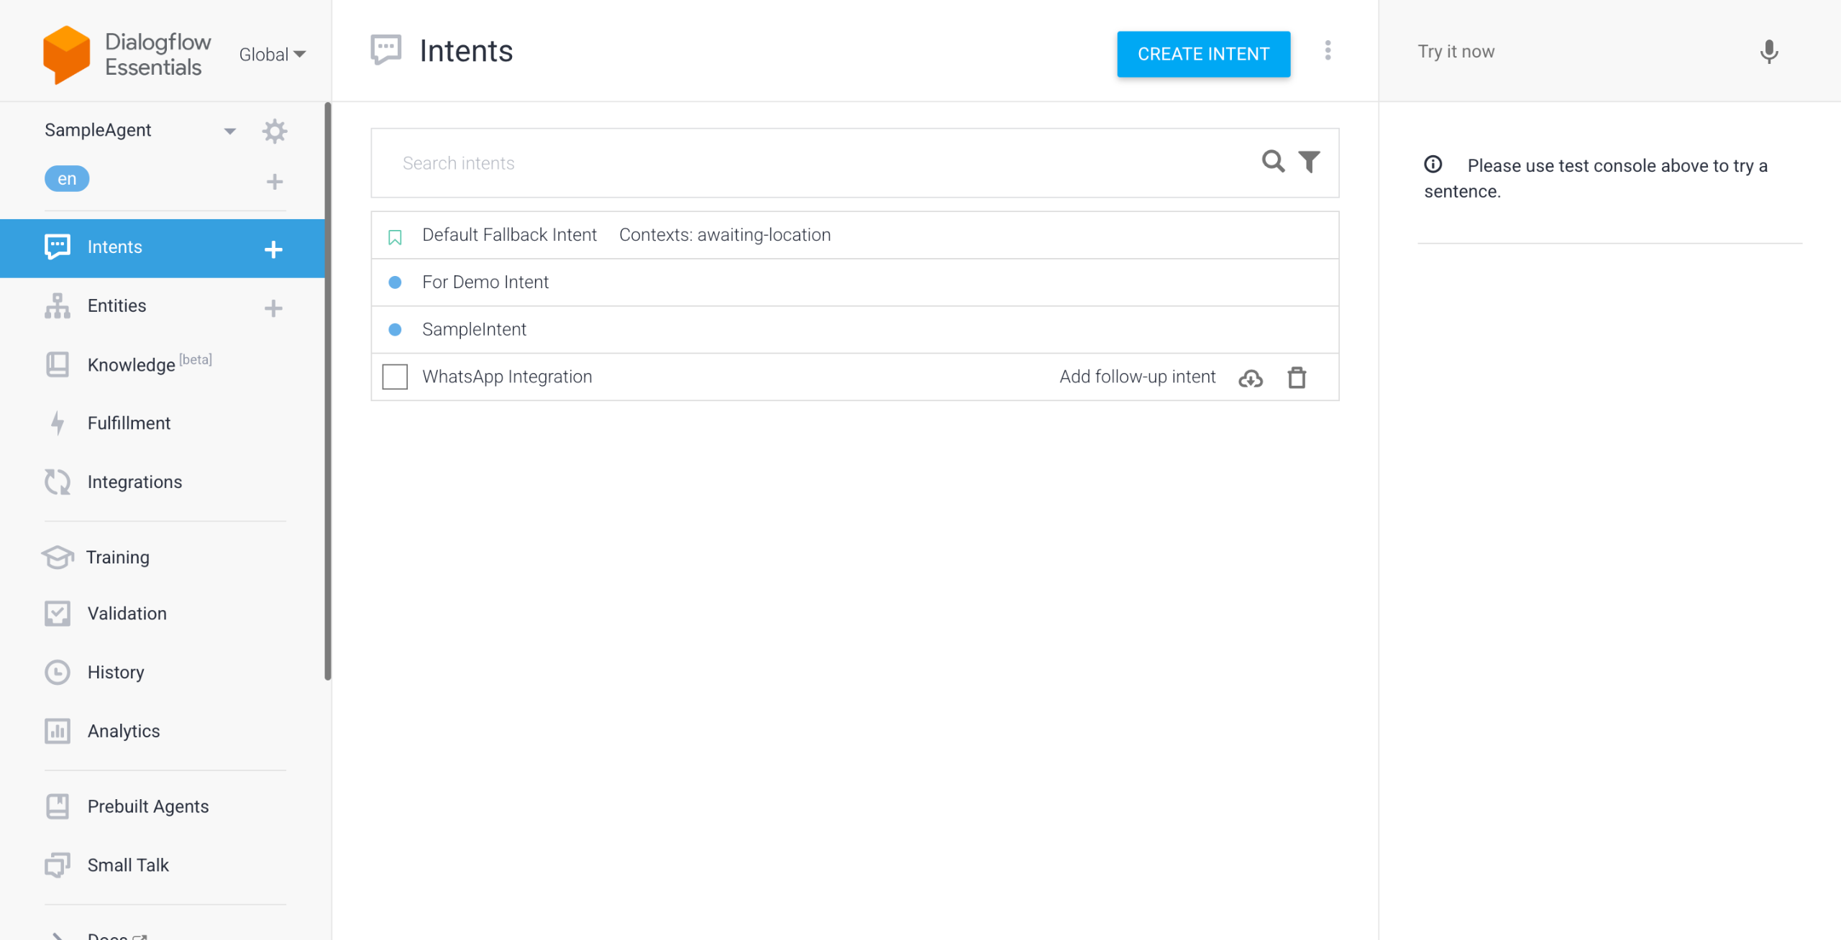The height and width of the screenshot is (940, 1841).
Task: Check the WhatsApp Integration checkbox
Action: click(x=395, y=377)
